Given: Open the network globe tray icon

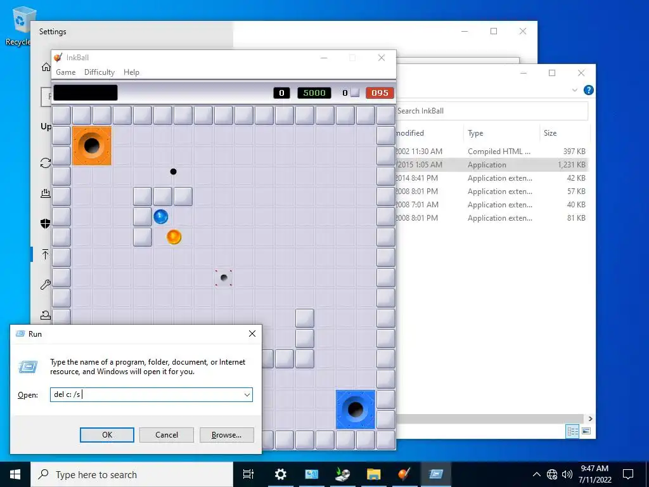Looking at the screenshot, I should tap(552, 474).
